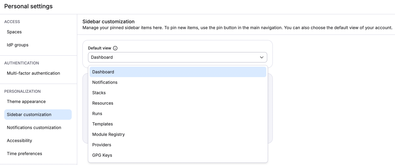395x165 pixels.
Task: Choose Runs as the default view
Action: (x=178, y=114)
